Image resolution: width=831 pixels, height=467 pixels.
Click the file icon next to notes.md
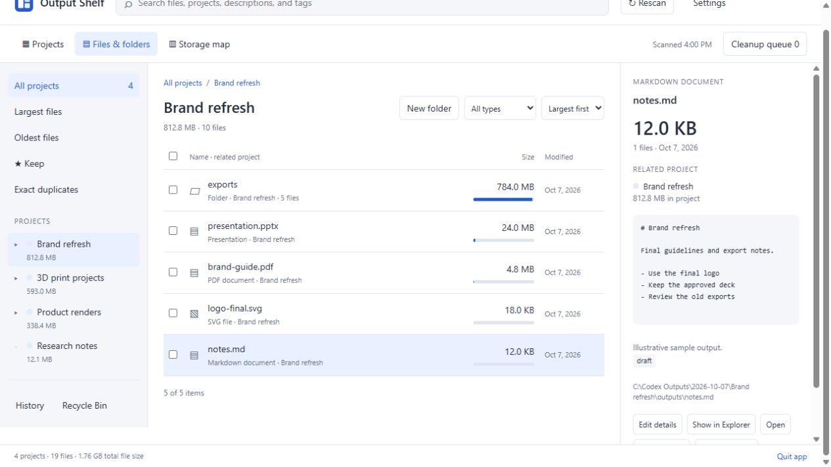click(x=194, y=355)
